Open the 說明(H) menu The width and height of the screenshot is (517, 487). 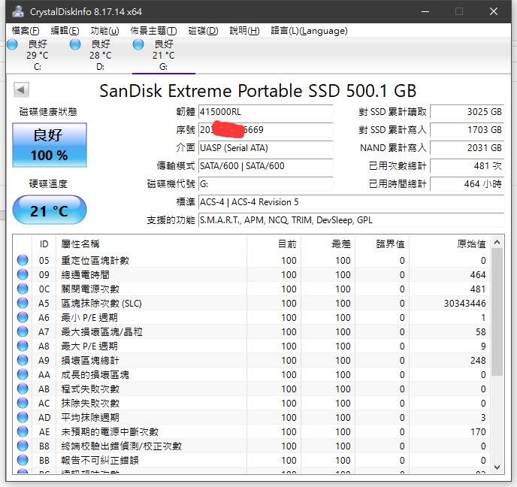pyautogui.click(x=244, y=31)
